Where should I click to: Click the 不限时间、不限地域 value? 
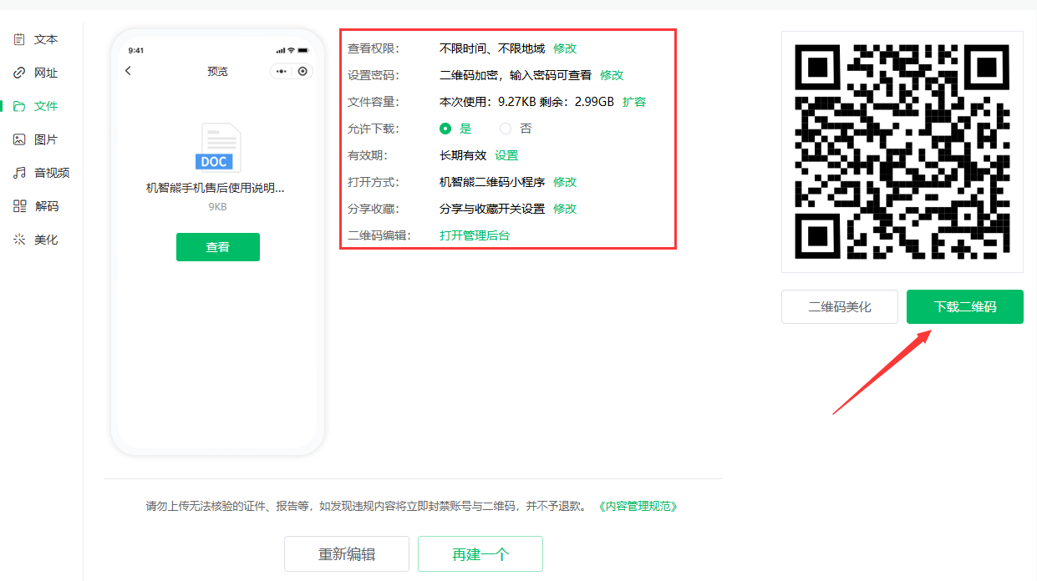pyautogui.click(x=492, y=48)
